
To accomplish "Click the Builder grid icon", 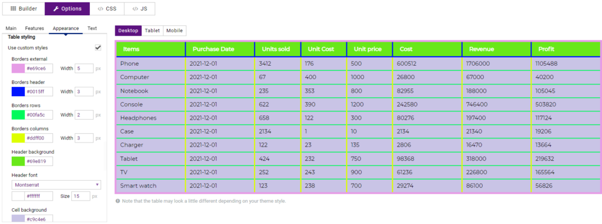I will tap(13, 9).
